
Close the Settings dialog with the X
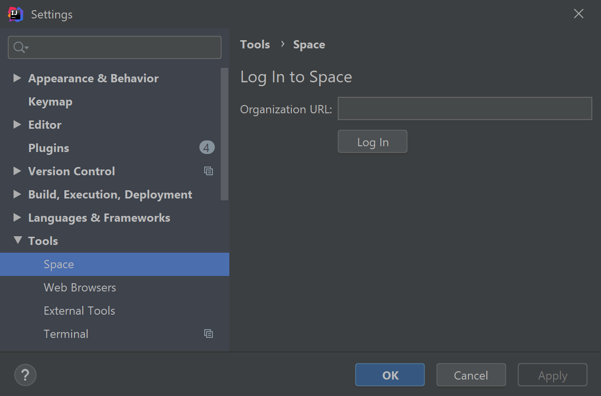578,14
